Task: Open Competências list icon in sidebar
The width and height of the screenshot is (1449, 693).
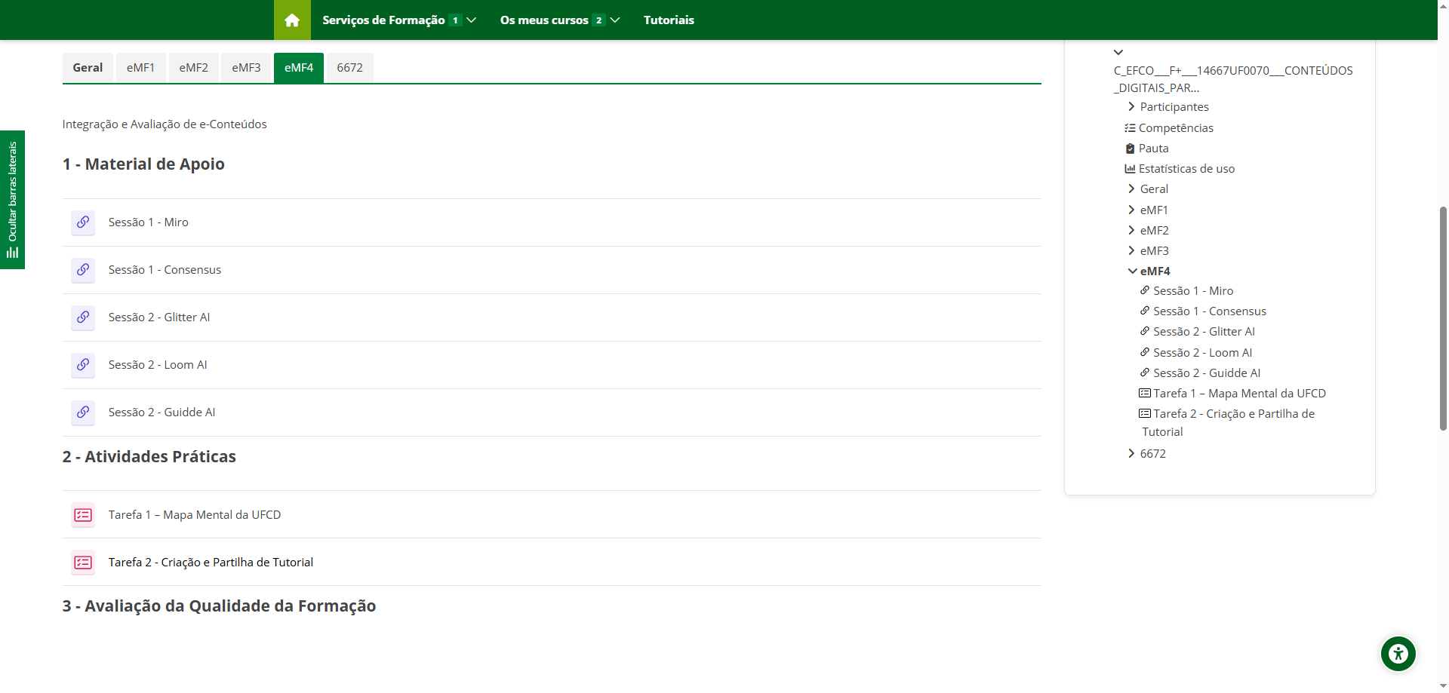Action: (1130, 128)
